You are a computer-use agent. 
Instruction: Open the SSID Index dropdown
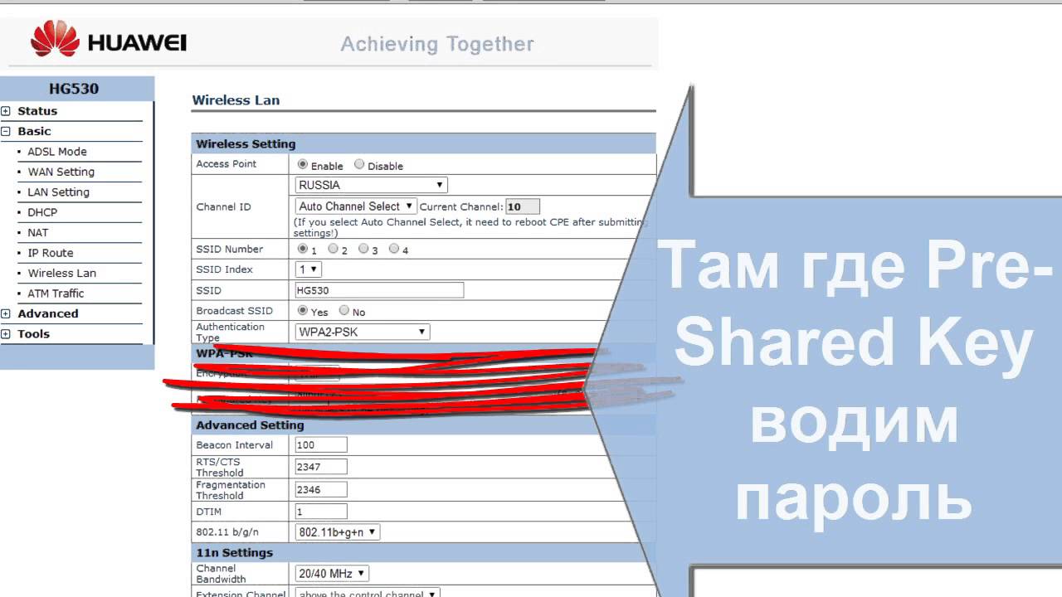pos(309,269)
